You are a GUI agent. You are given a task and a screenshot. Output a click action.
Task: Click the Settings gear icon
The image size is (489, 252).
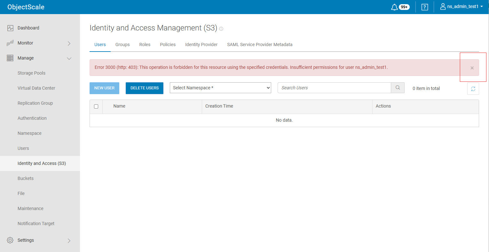(x=10, y=240)
